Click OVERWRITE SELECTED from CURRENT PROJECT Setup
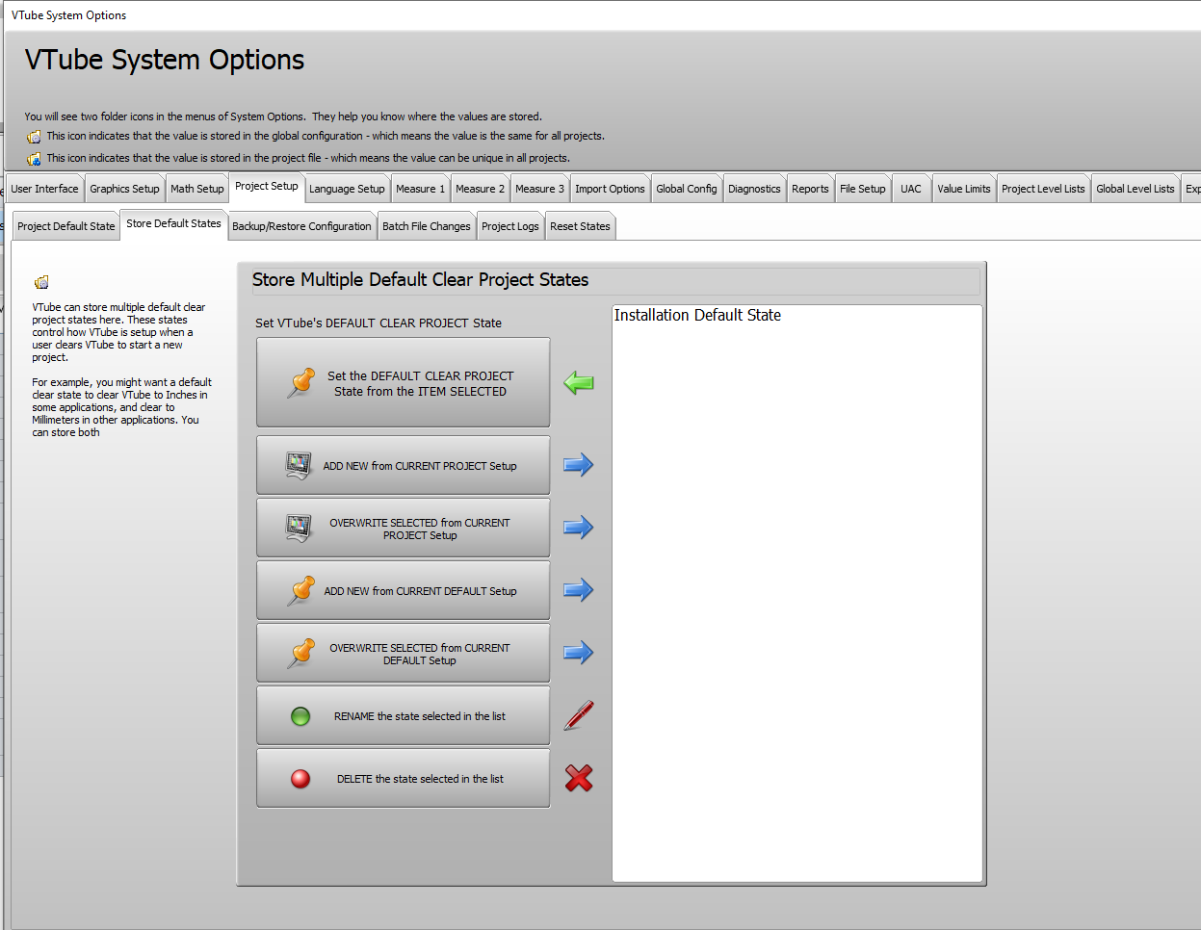 (404, 528)
